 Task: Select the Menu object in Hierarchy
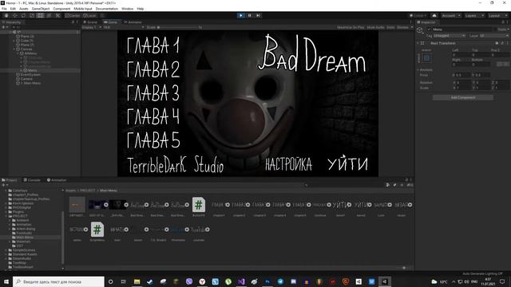32,70
